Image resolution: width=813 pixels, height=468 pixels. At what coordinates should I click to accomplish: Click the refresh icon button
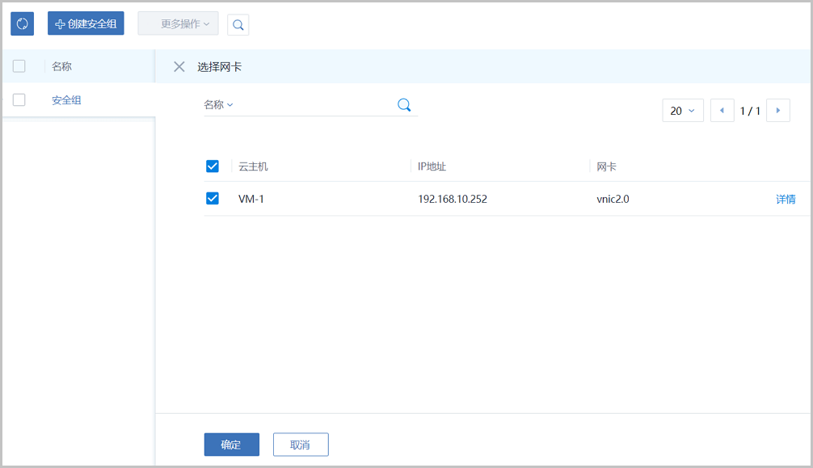(22, 23)
